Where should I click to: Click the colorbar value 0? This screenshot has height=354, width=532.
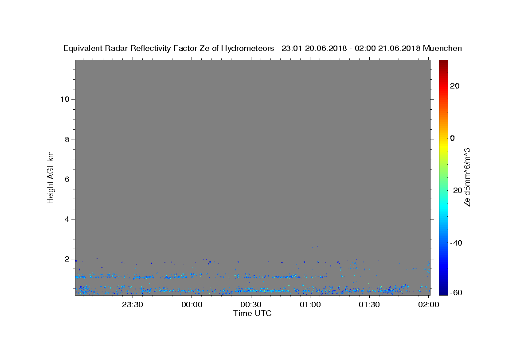tap(453, 138)
